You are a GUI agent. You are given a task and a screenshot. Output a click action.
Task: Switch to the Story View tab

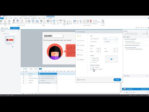5,28
